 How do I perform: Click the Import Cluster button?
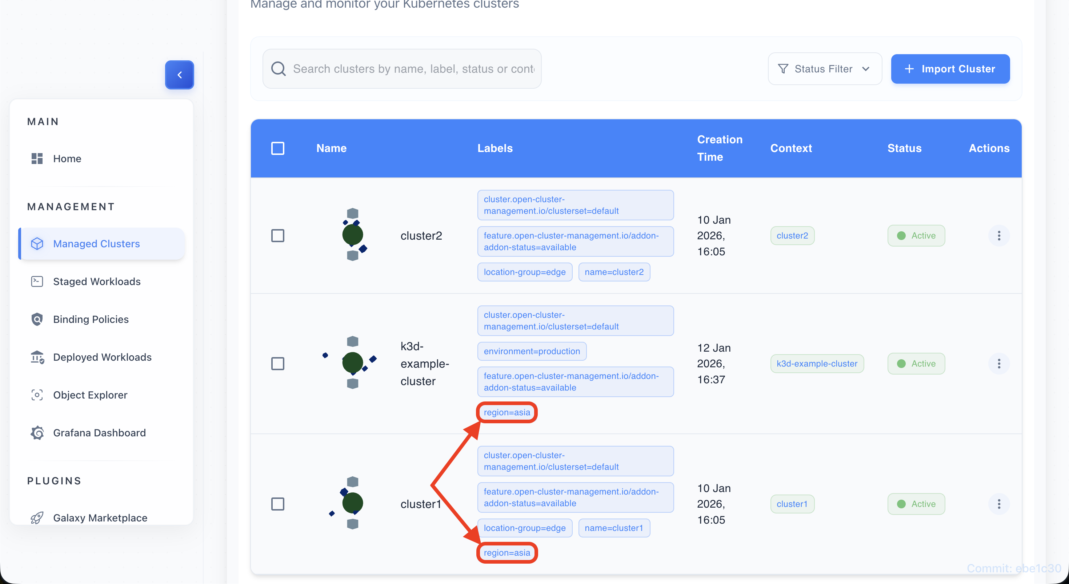(950, 68)
